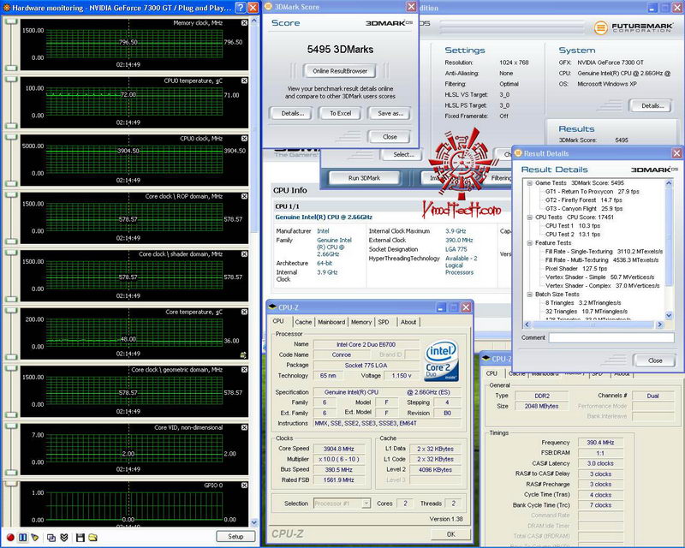The image size is (685, 548).
Task: Close the Core temperature graph with its X icon
Action: [x=244, y=312]
